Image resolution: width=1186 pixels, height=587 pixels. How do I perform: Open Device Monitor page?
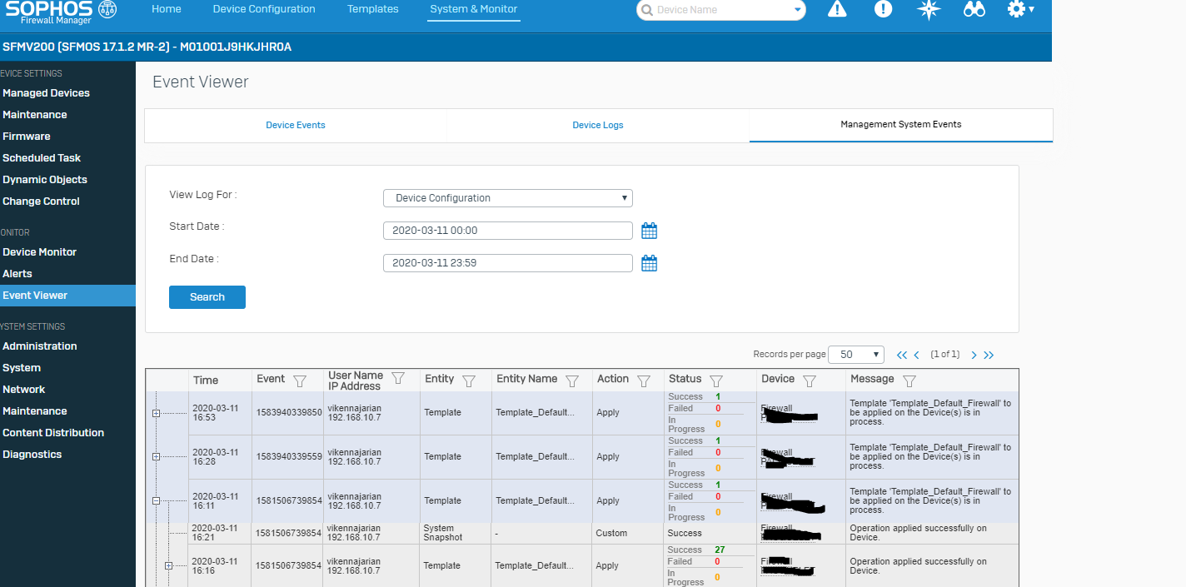tap(39, 252)
